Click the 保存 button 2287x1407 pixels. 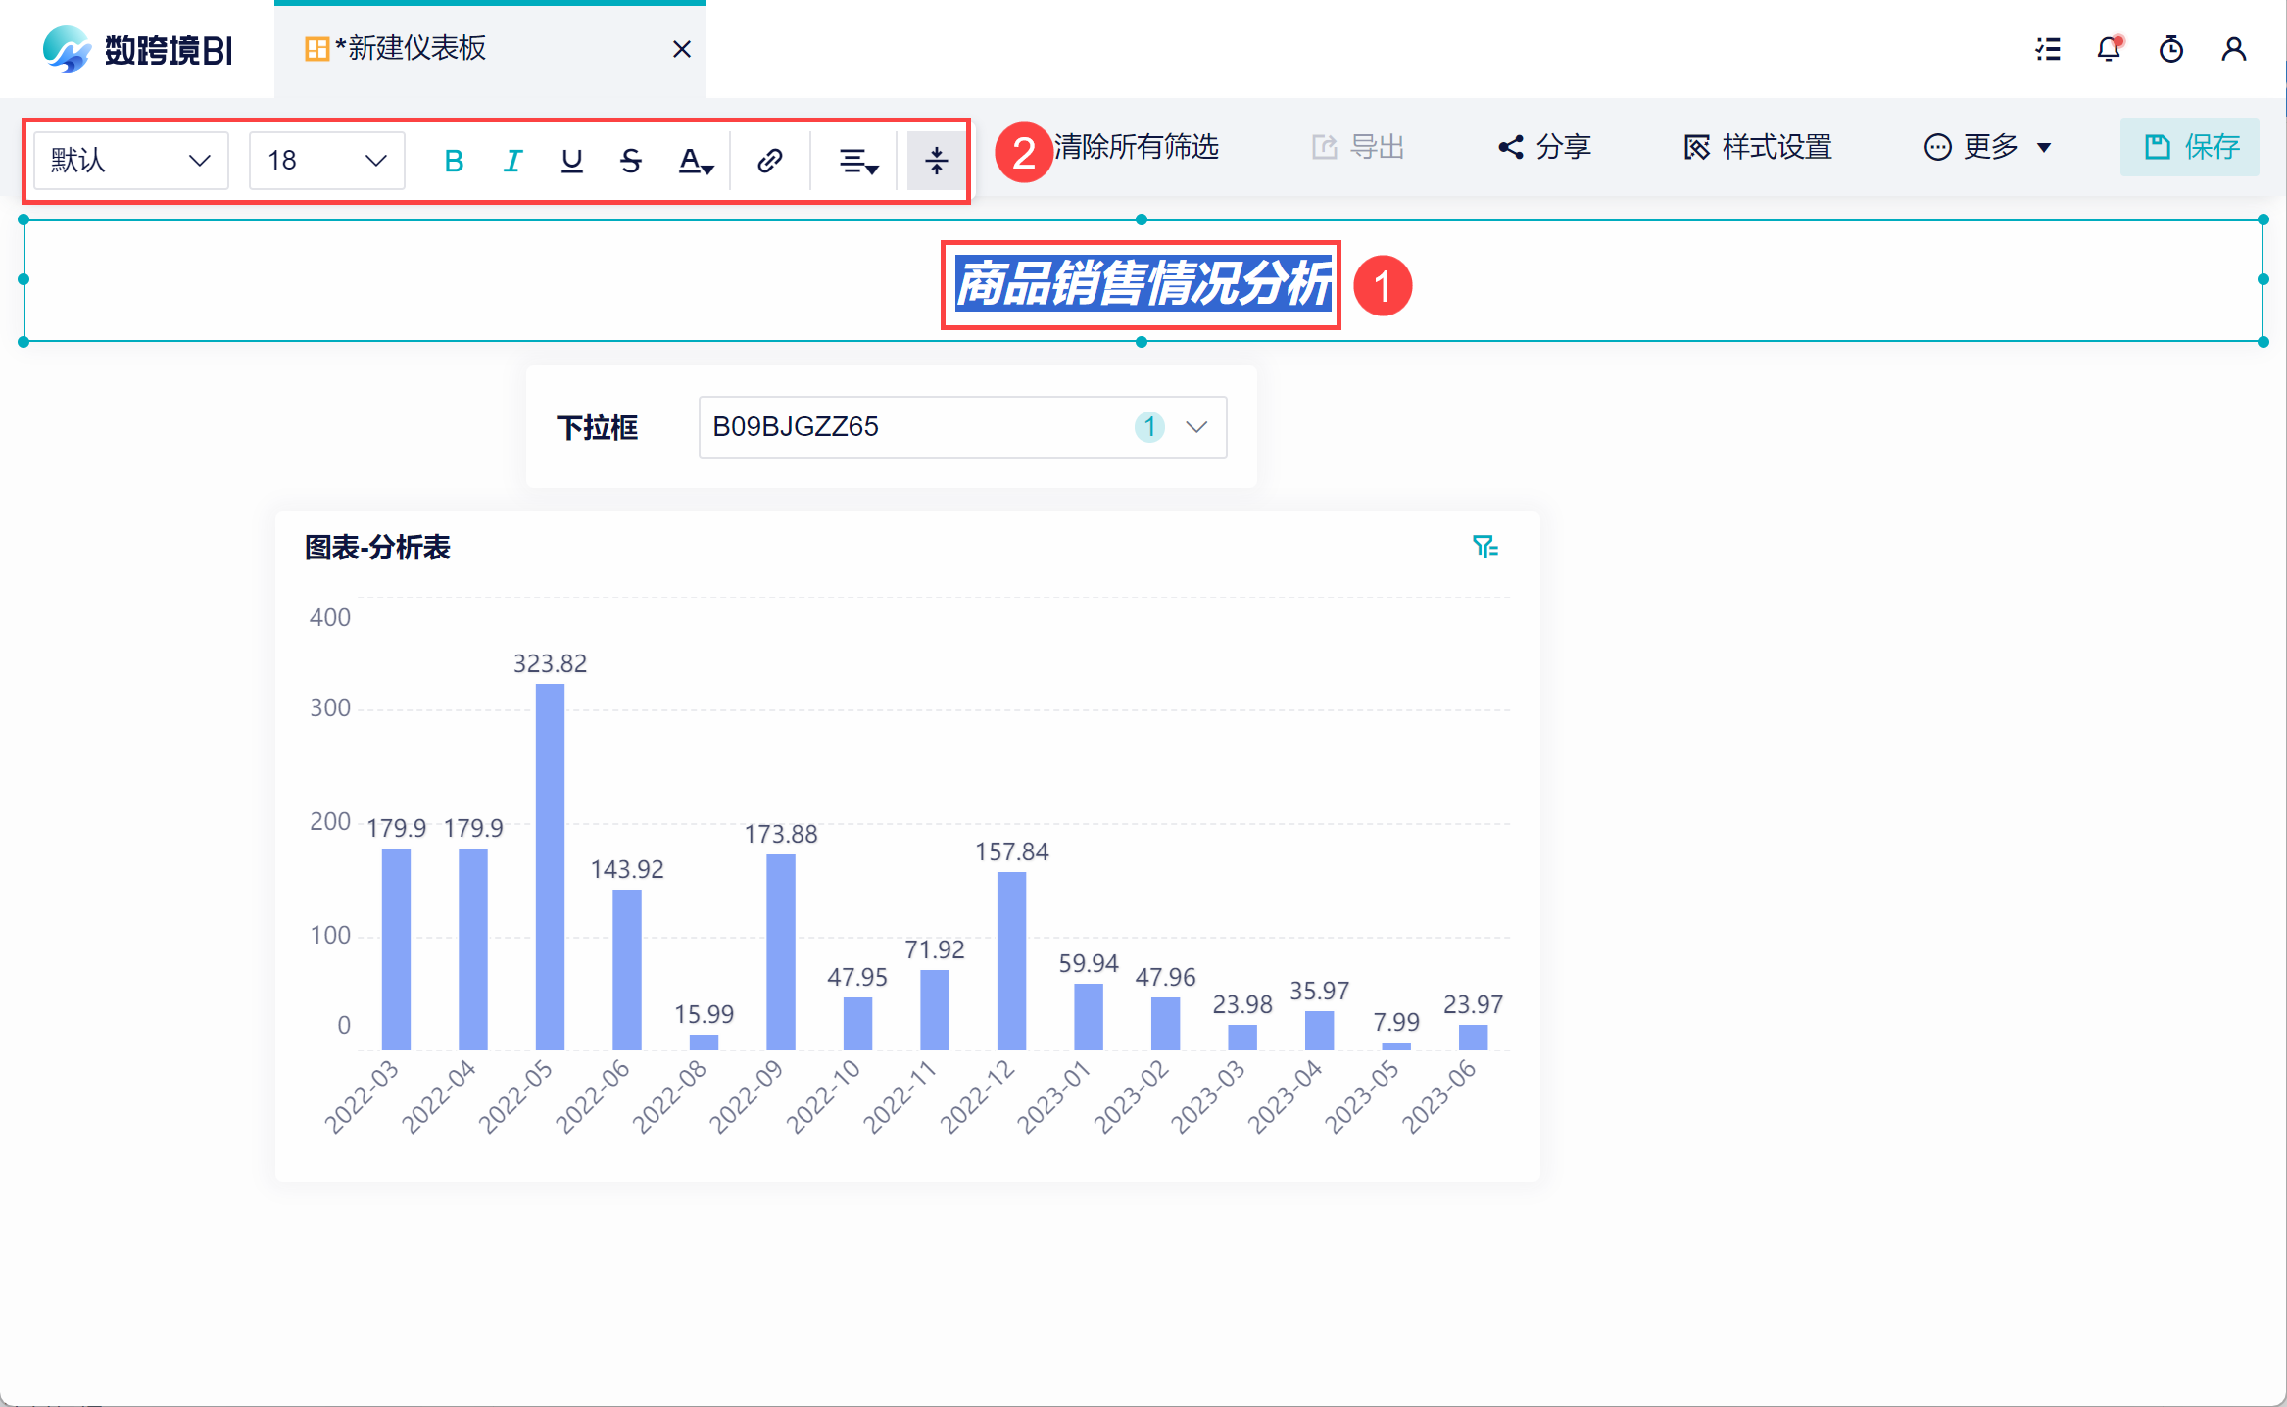coord(2190,147)
